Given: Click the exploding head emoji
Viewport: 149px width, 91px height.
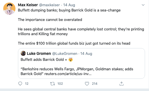Looking at the screenshot, I should 71,60.
